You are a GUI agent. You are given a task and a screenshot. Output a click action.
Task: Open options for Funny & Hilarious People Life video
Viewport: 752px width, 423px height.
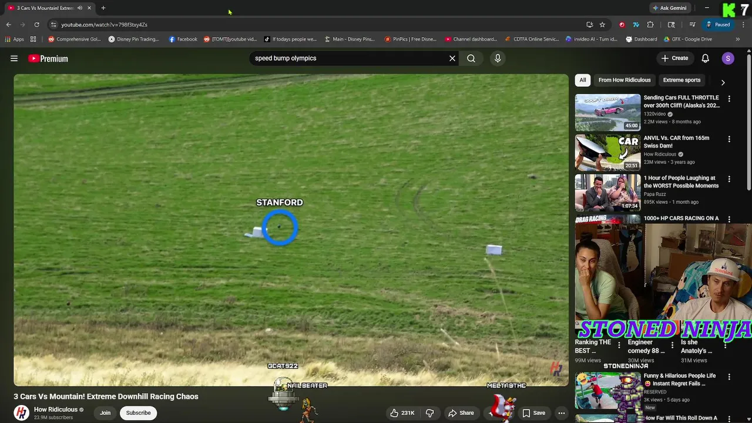[x=729, y=377]
